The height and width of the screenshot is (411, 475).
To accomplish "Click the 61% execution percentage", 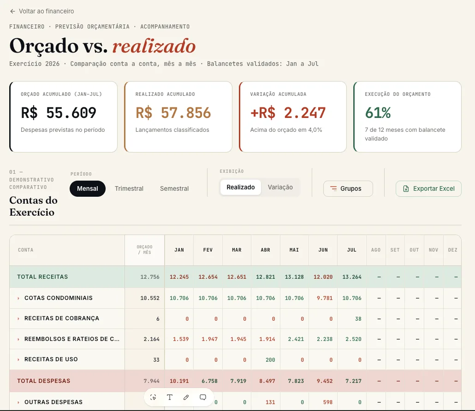I will (x=378, y=113).
